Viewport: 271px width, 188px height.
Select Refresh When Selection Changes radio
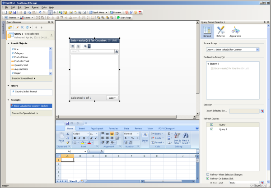tap(208, 174)
